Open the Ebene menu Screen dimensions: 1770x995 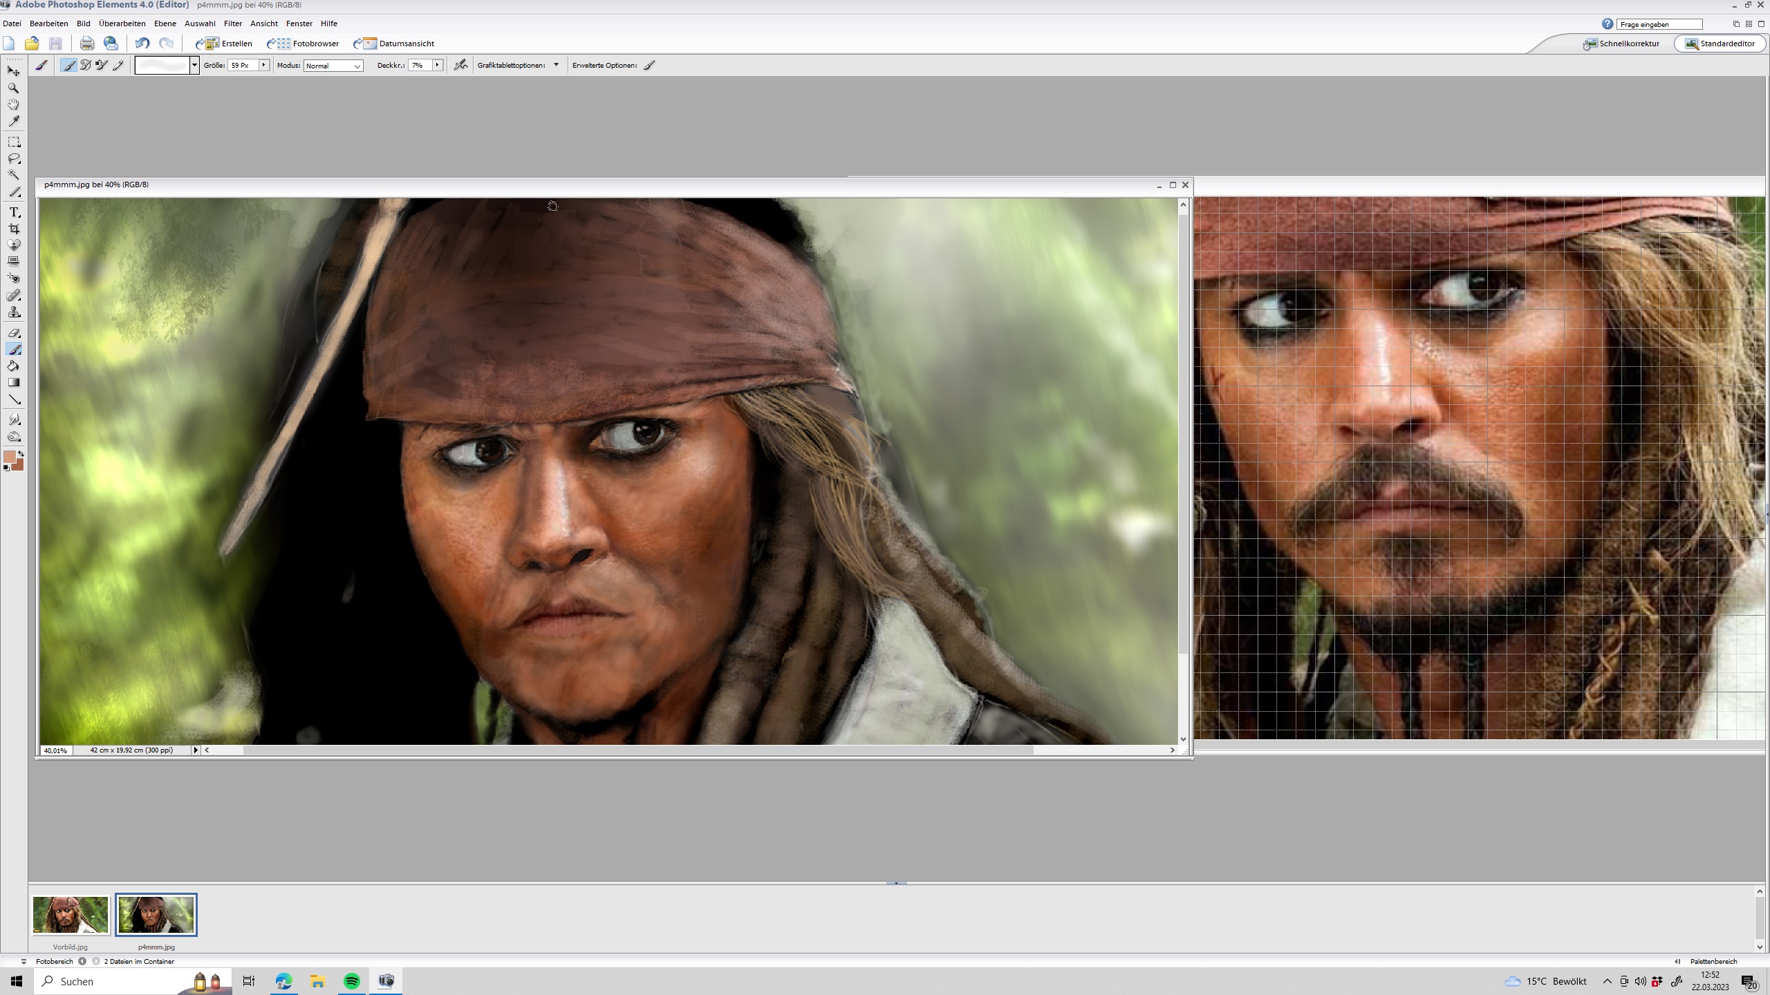pyautogui.click(x=165, y=23)
